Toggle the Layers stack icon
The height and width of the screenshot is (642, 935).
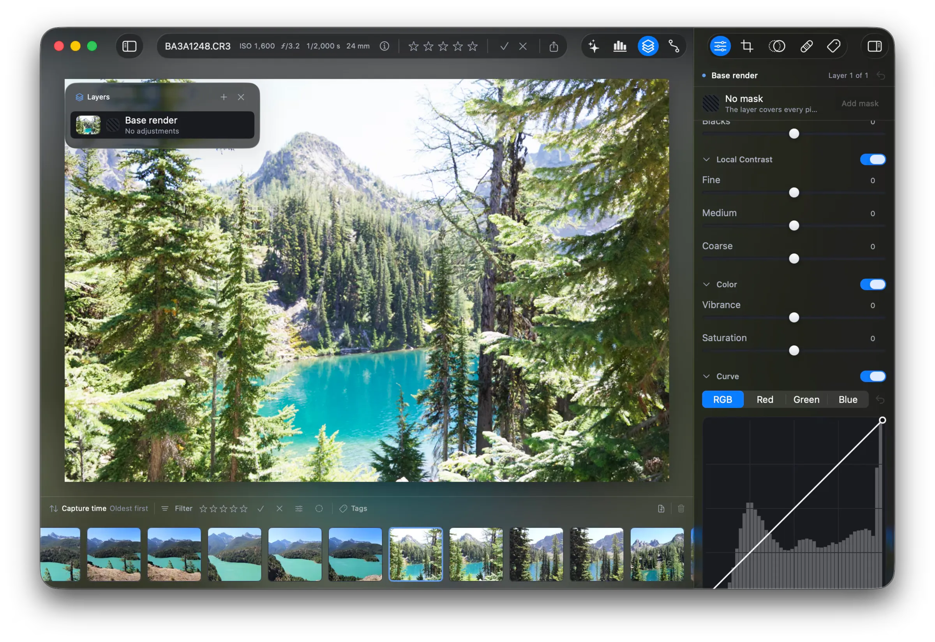click(x=648, y=46)
